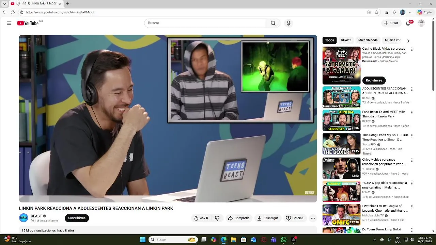Click the Compartir button
The height and width of the screenshot is (245, 436).
[238, 218]
